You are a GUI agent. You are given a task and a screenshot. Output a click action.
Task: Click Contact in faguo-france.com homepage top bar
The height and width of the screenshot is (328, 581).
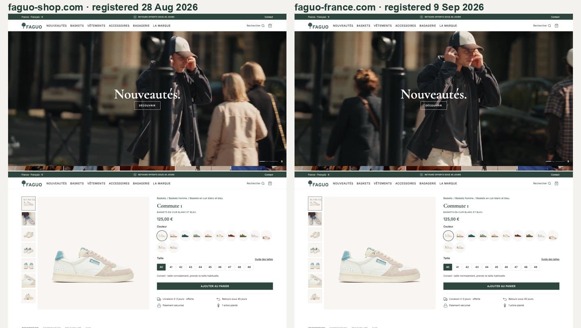tap(555, 17)
